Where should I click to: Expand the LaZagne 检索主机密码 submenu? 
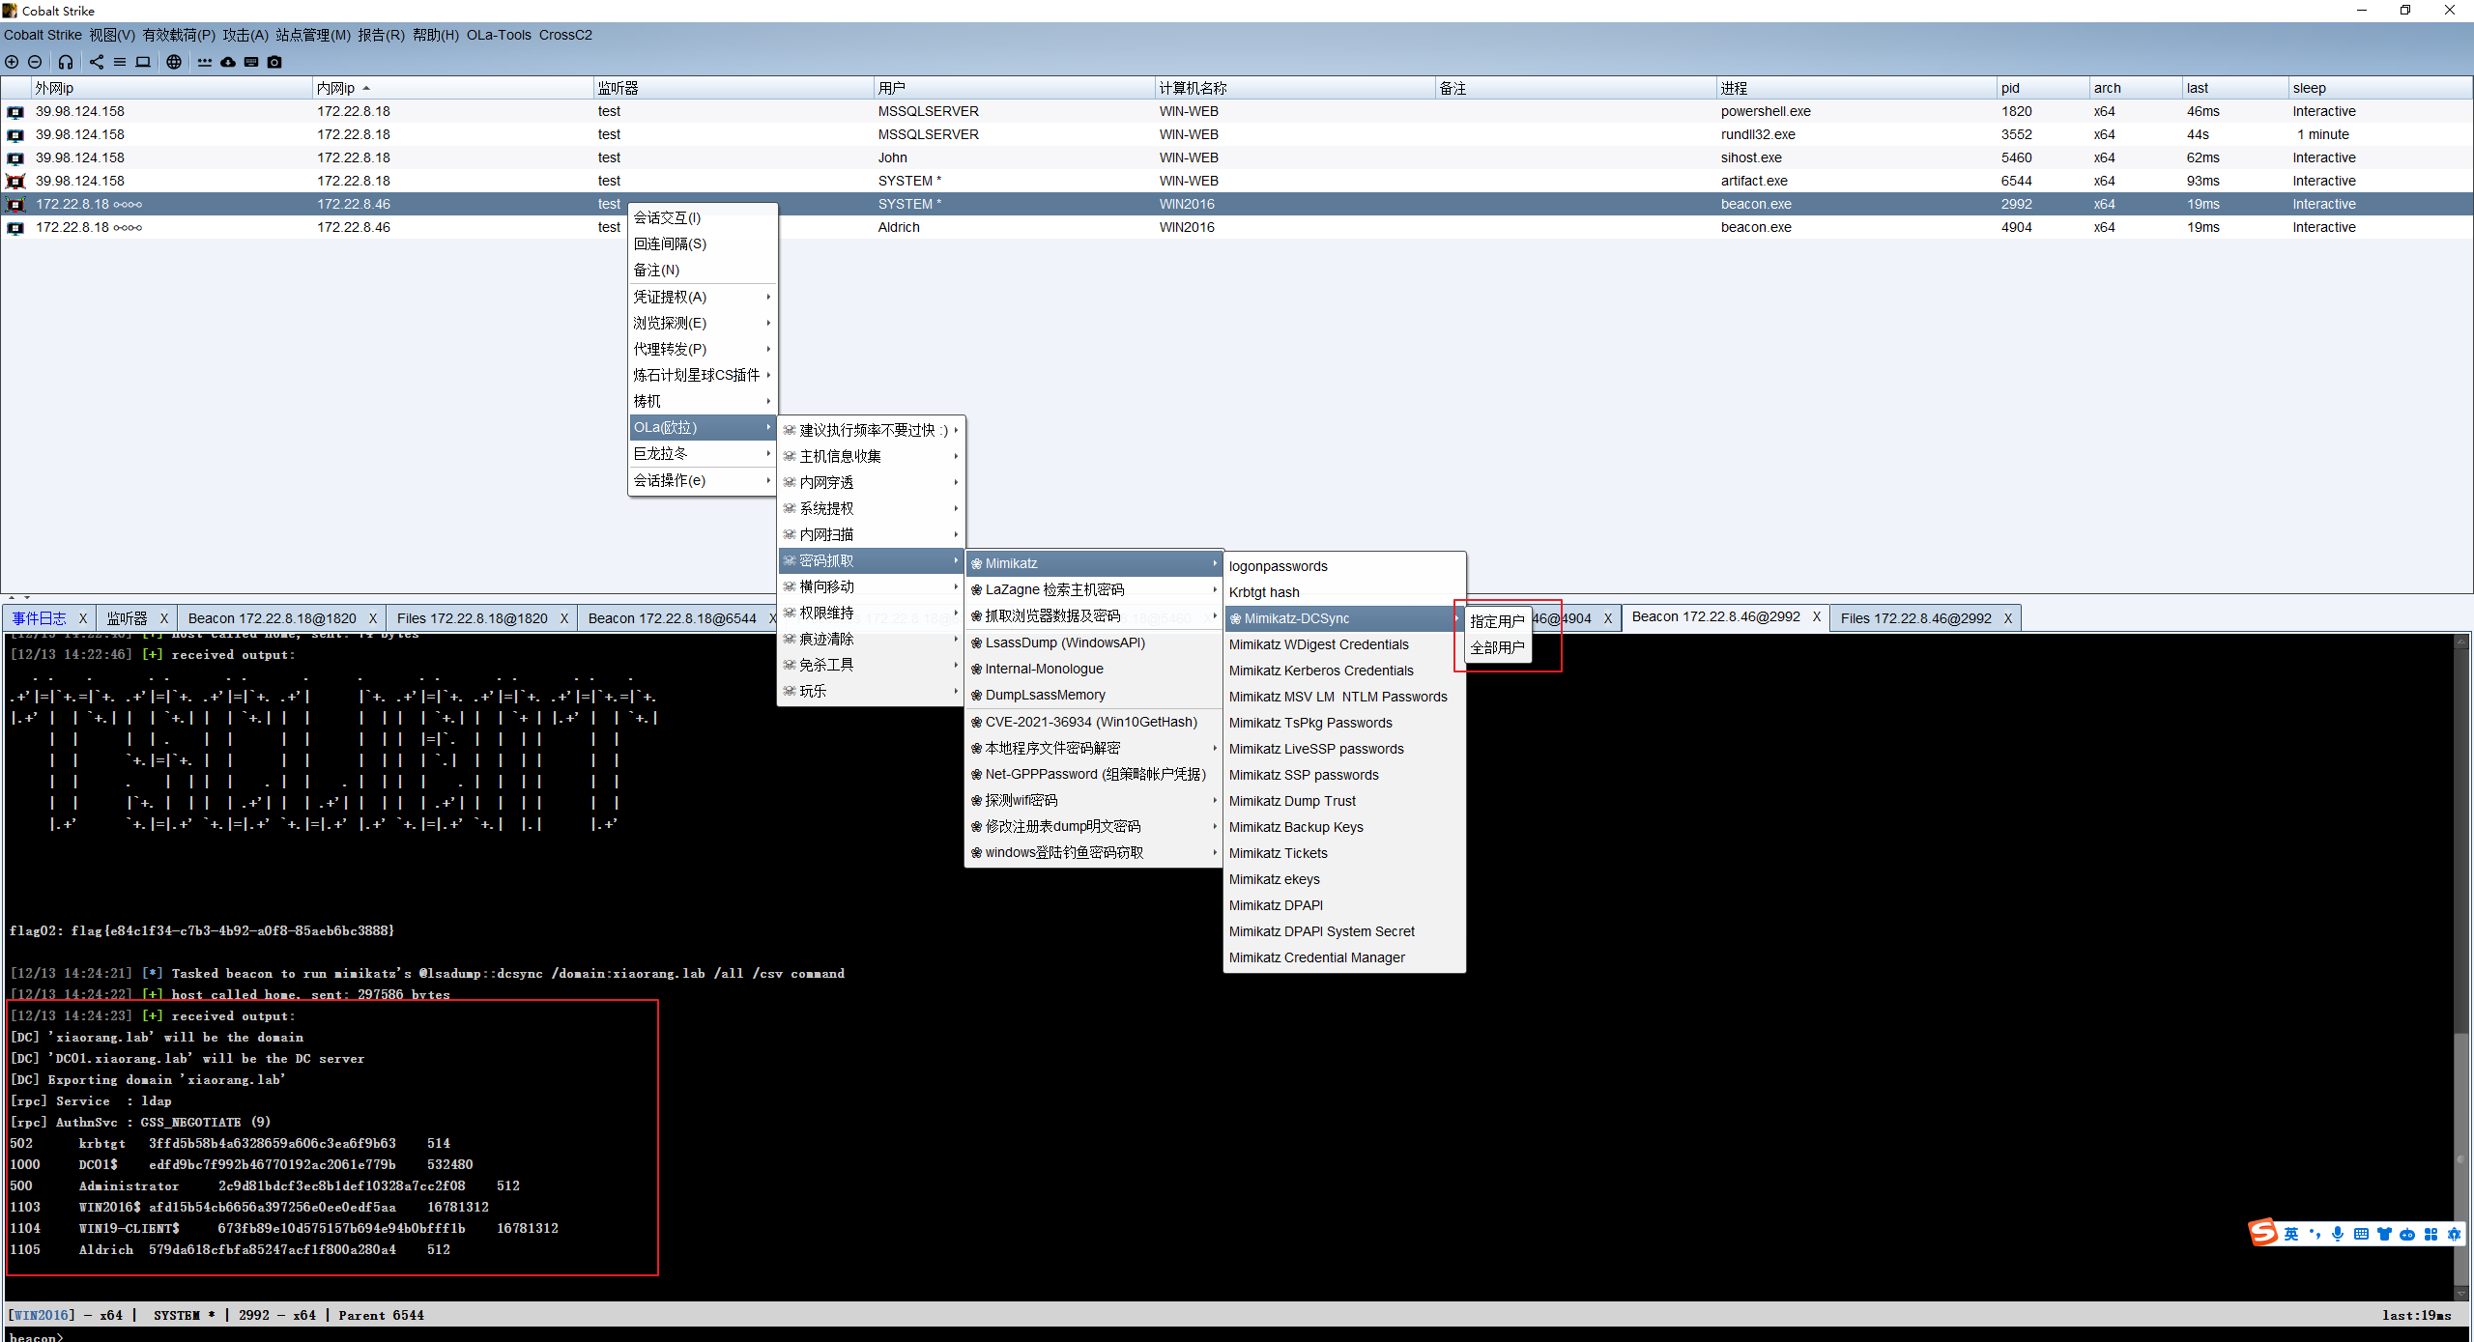pyautogui.click(x=1094, y=589)
